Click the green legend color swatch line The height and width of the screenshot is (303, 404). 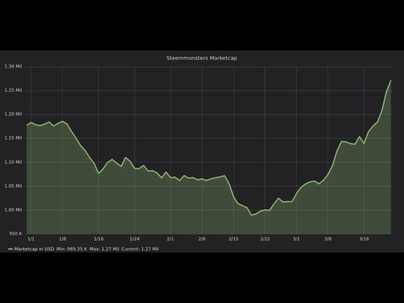click(10, 249)
